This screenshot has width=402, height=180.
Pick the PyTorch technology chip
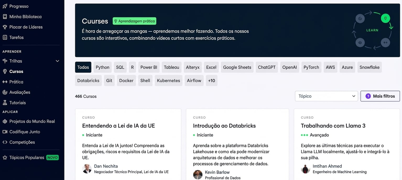(x=311, y=67)
